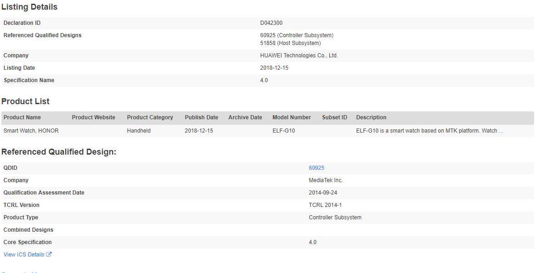Viewport: 535px width, 273px height.
Task: Click the Qualification Assessment Date label
Action: [44, 193]
